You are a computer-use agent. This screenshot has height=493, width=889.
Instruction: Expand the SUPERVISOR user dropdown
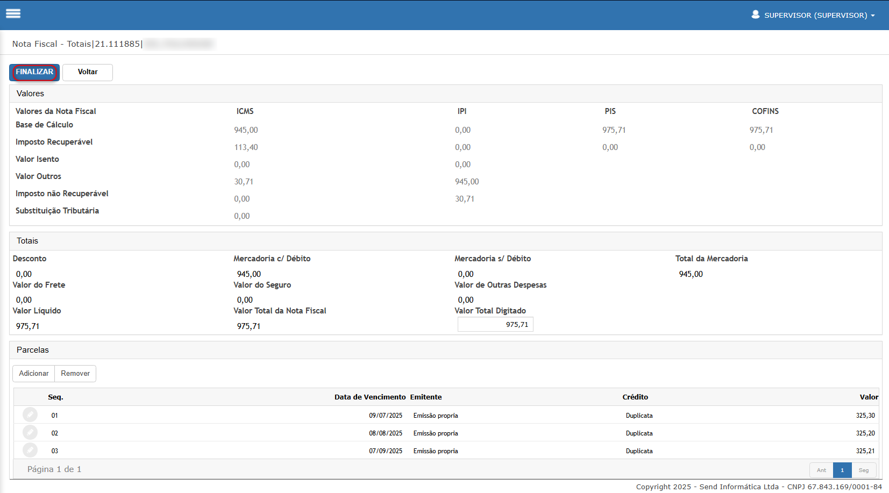click(x=820, y=15)
